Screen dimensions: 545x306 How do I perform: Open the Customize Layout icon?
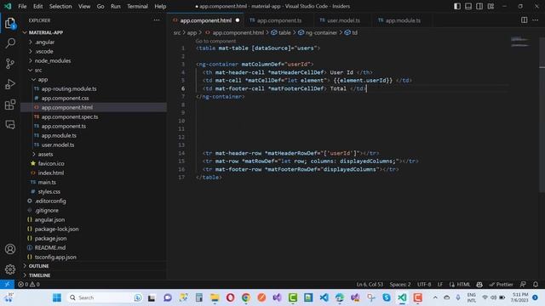click(x=490, y=6)
